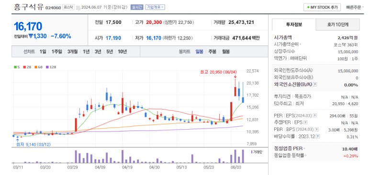This screenshot has width=370, height=175.
Task: Click the help icon next to 외국인소진율(B/A)
Action: (314, 85)
